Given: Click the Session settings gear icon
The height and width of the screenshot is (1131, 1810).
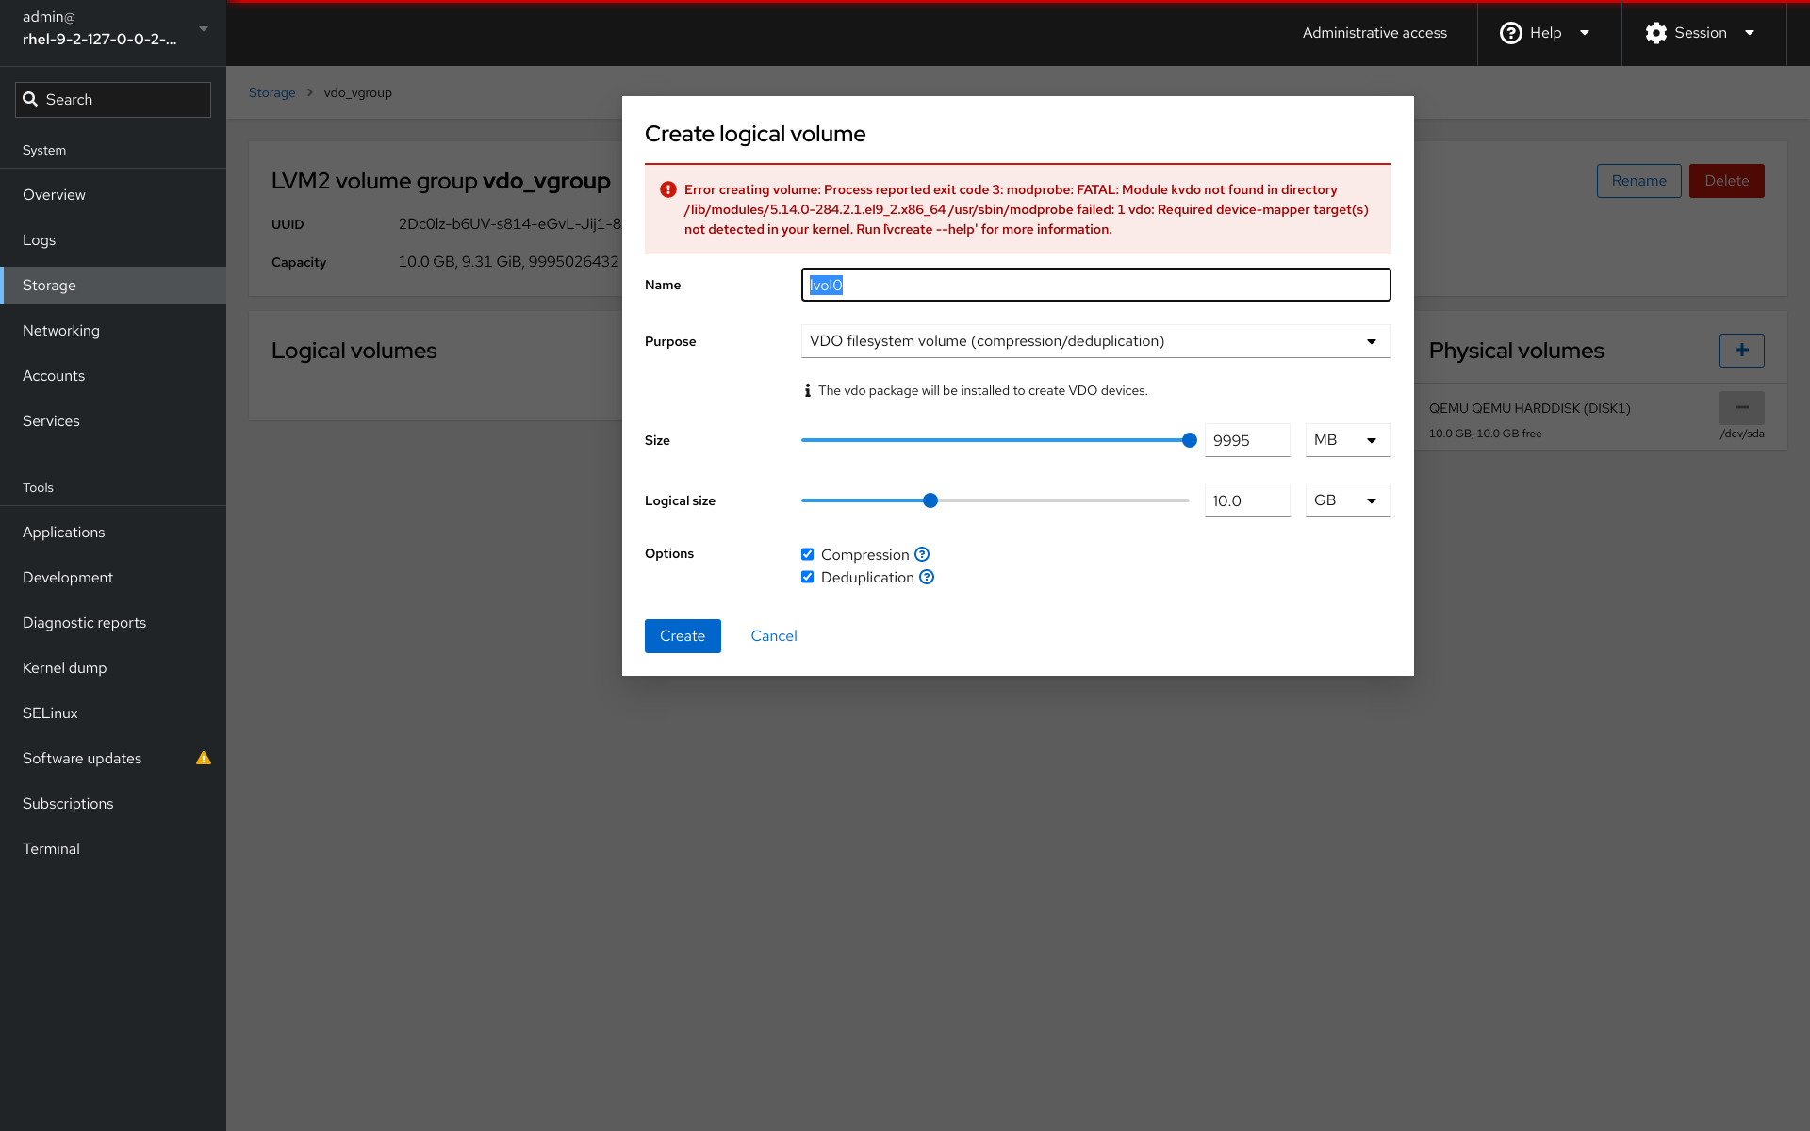Looking at the screenshot, I should point(1655,33).
